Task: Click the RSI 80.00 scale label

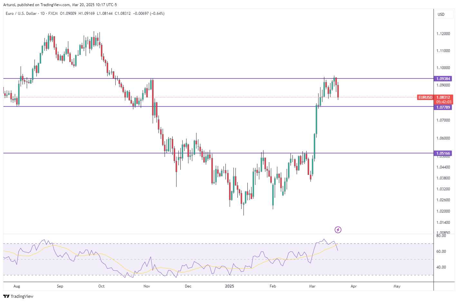Action: [441, 236]
